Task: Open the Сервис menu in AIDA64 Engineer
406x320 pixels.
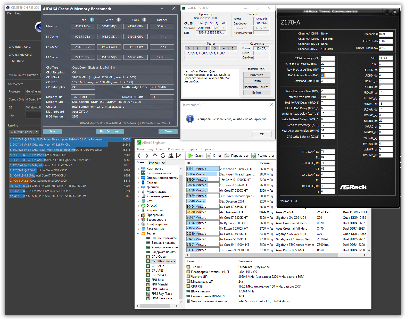Action: (193, 149)
